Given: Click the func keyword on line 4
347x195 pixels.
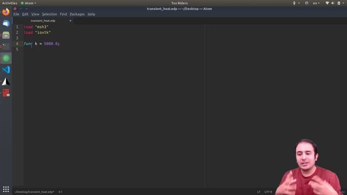Looking at the screenshot, I should click(28, 44).
